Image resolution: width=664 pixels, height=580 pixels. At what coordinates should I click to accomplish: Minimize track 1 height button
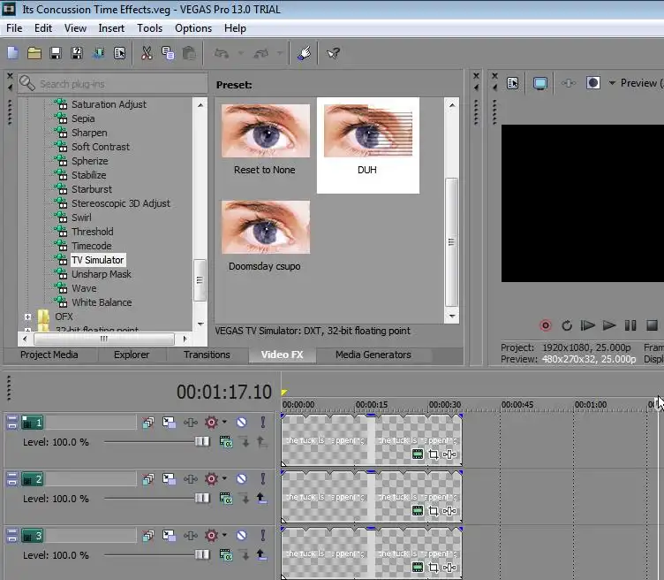[11, 419]
